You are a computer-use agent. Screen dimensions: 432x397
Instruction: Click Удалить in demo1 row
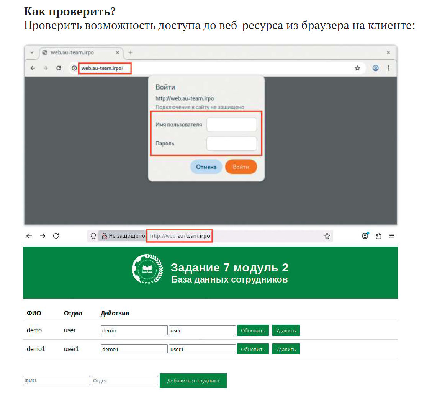(286, 349)
